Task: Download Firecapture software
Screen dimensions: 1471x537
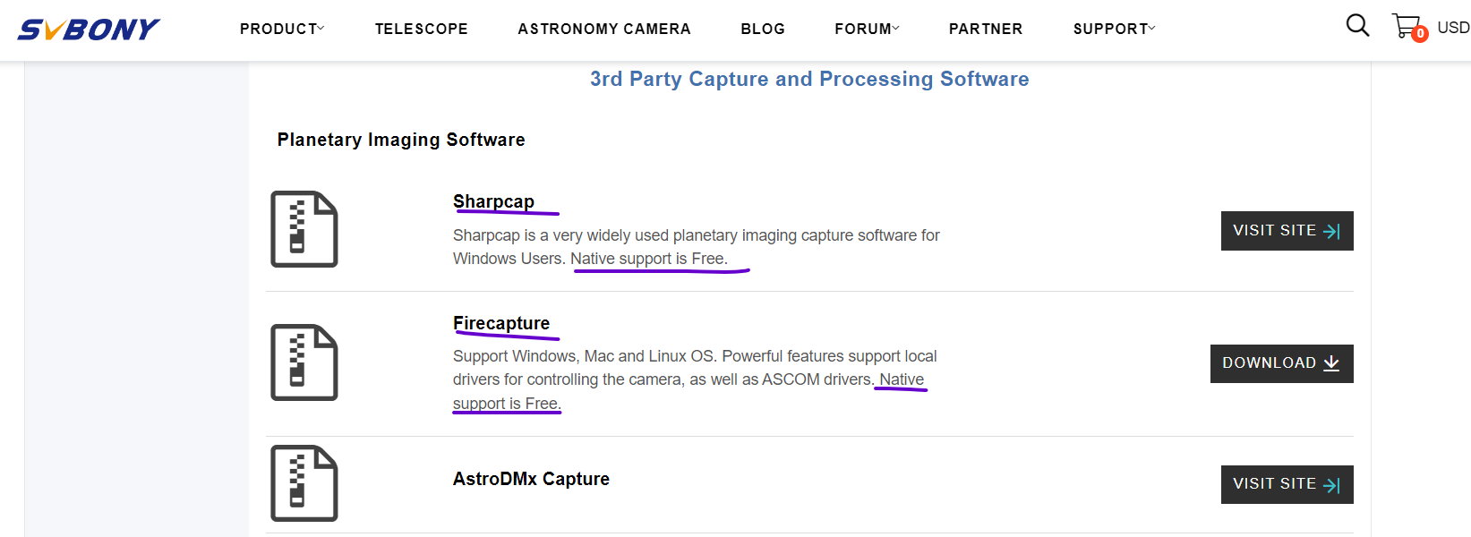Action: 1281,363
